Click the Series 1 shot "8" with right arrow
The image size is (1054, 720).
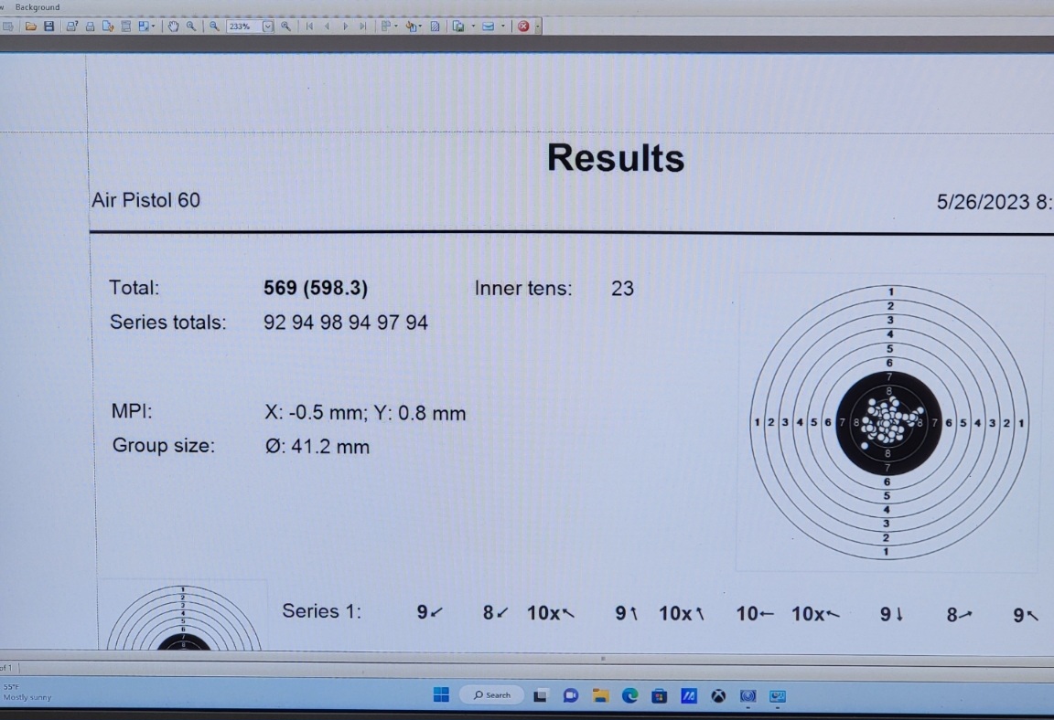point(959,615)
